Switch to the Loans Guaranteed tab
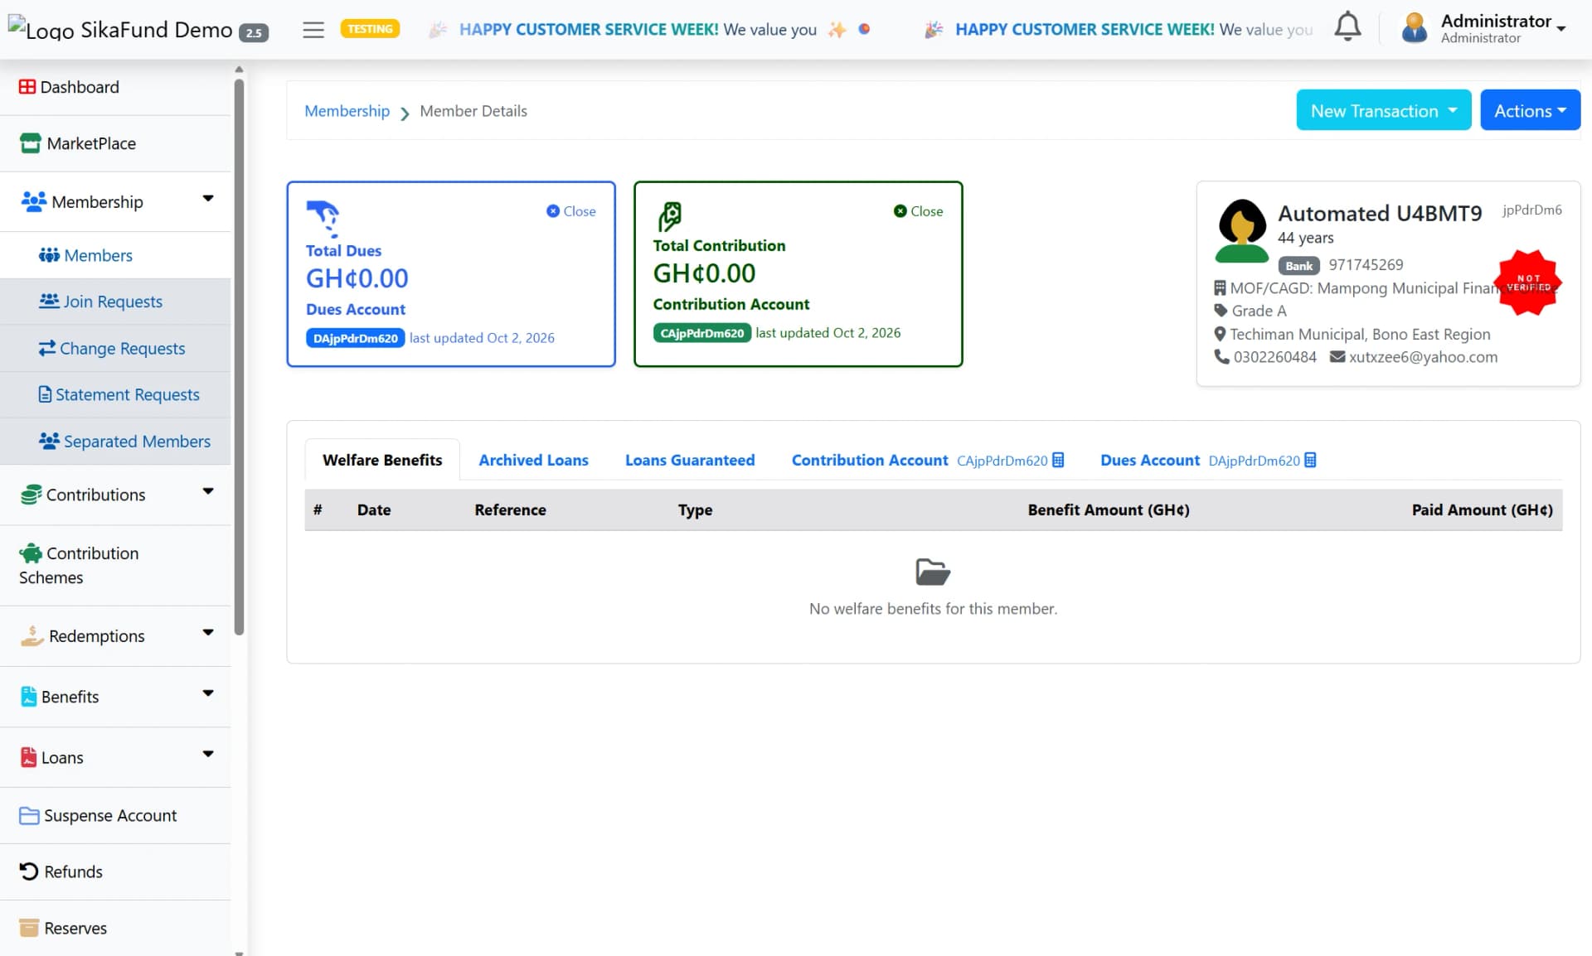 (690, 460)
